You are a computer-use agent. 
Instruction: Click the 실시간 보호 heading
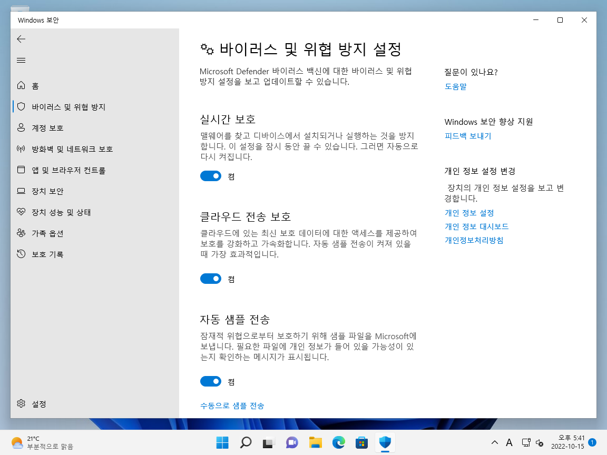(228, 119)
